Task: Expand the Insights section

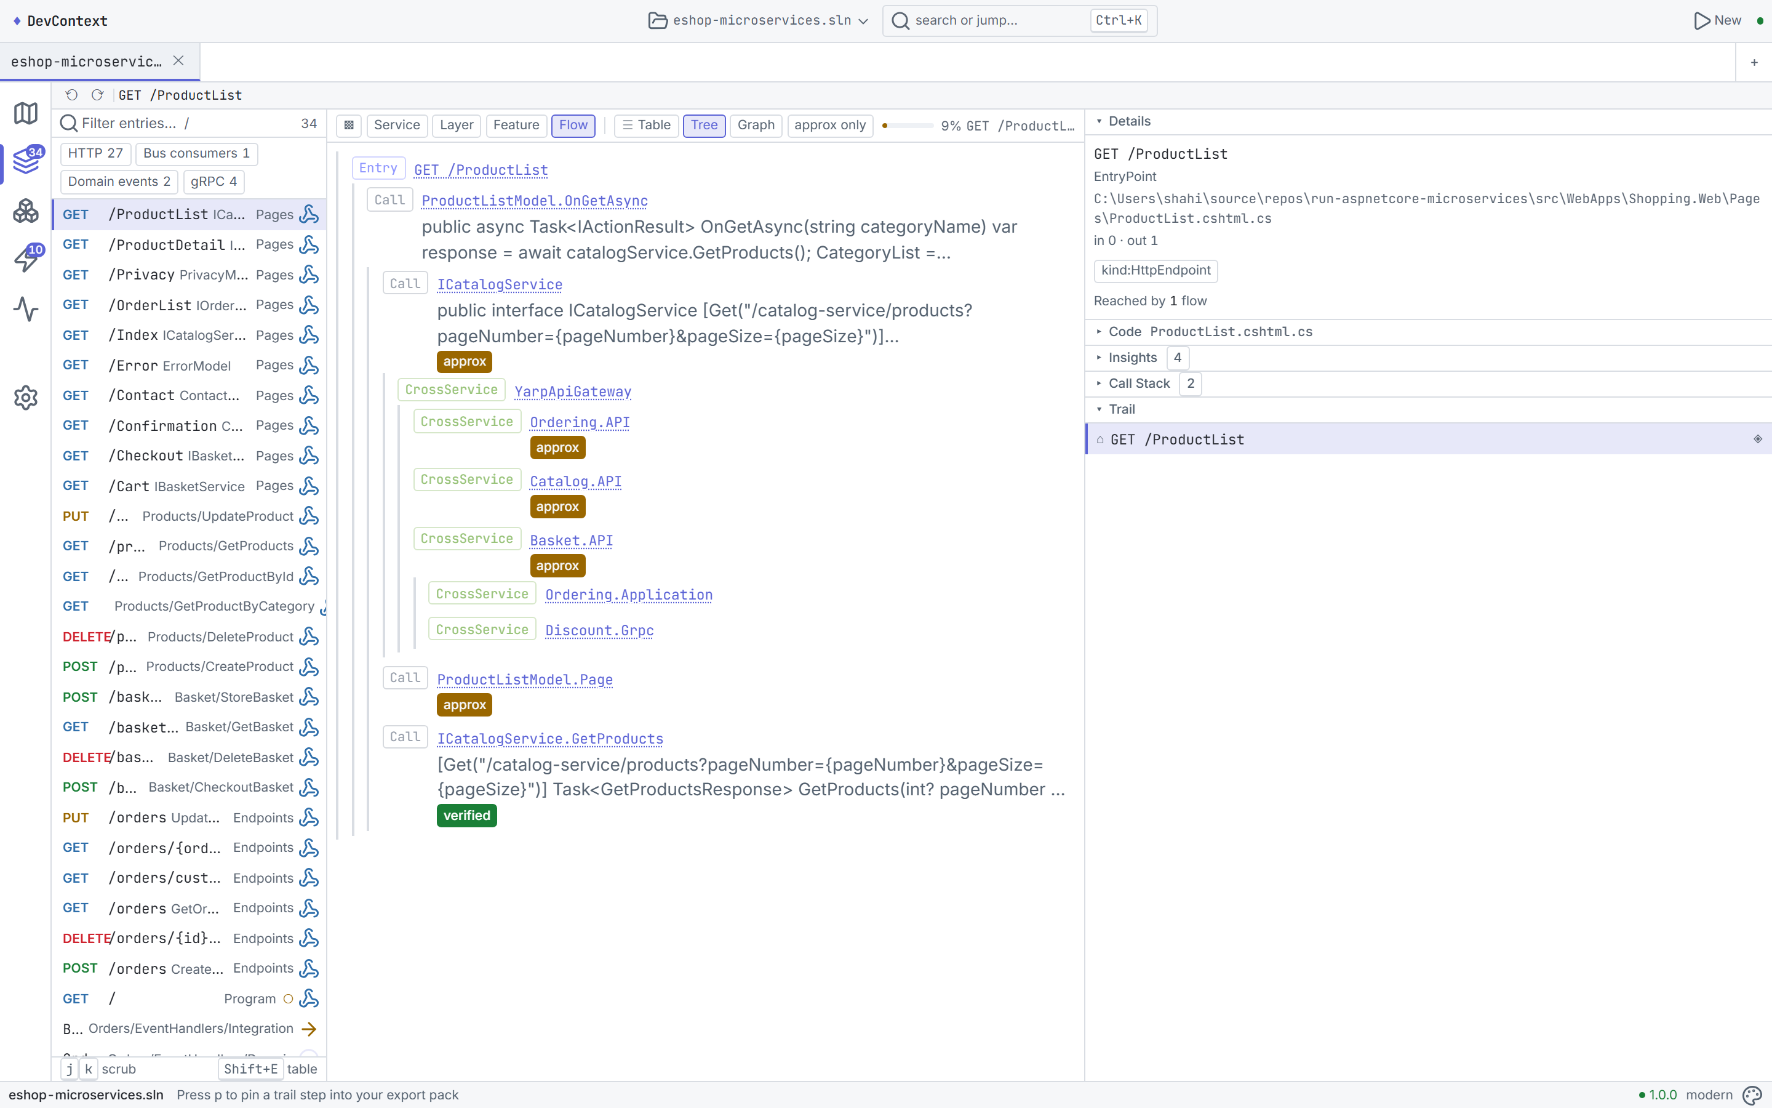Action: point(1132,358)
